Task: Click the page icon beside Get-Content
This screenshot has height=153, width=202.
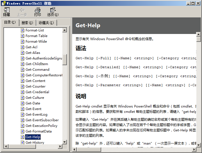Action: click(22, 81)
